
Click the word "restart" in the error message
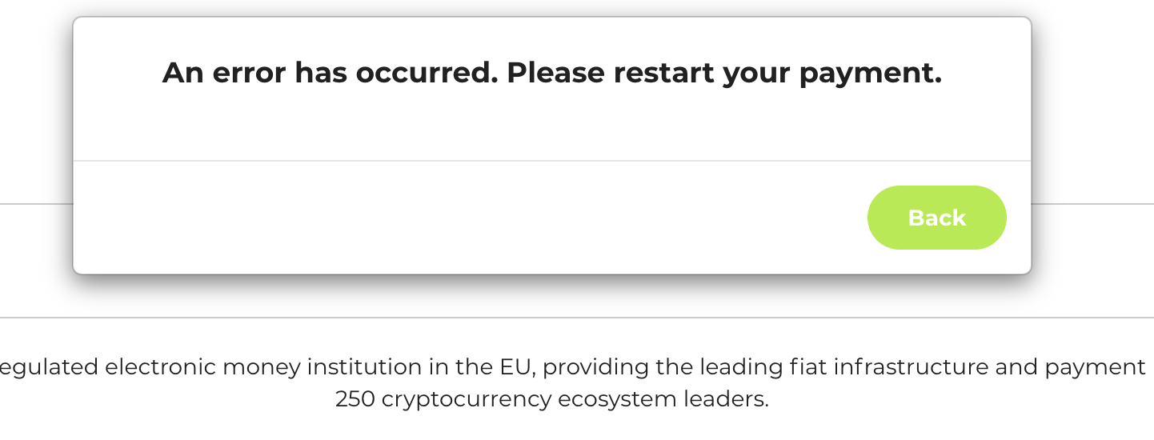[664, 74]
